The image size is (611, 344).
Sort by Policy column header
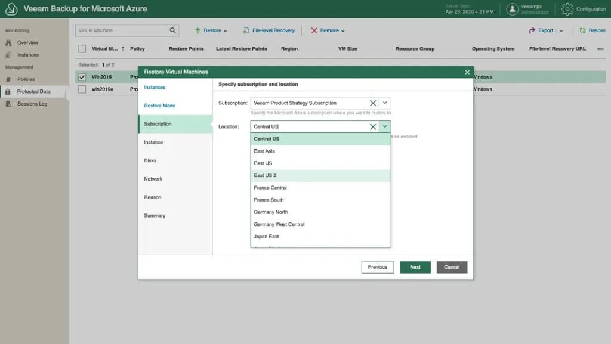tap(137, 49)
